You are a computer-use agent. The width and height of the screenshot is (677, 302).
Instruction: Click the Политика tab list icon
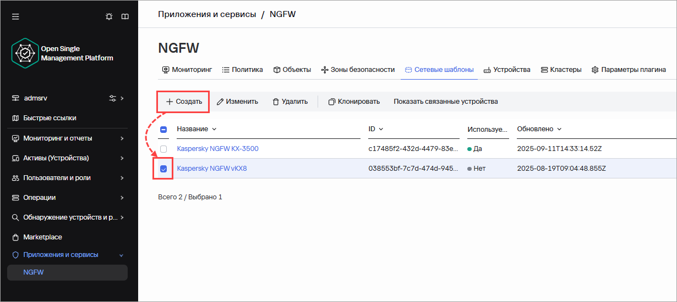(226, 70)
